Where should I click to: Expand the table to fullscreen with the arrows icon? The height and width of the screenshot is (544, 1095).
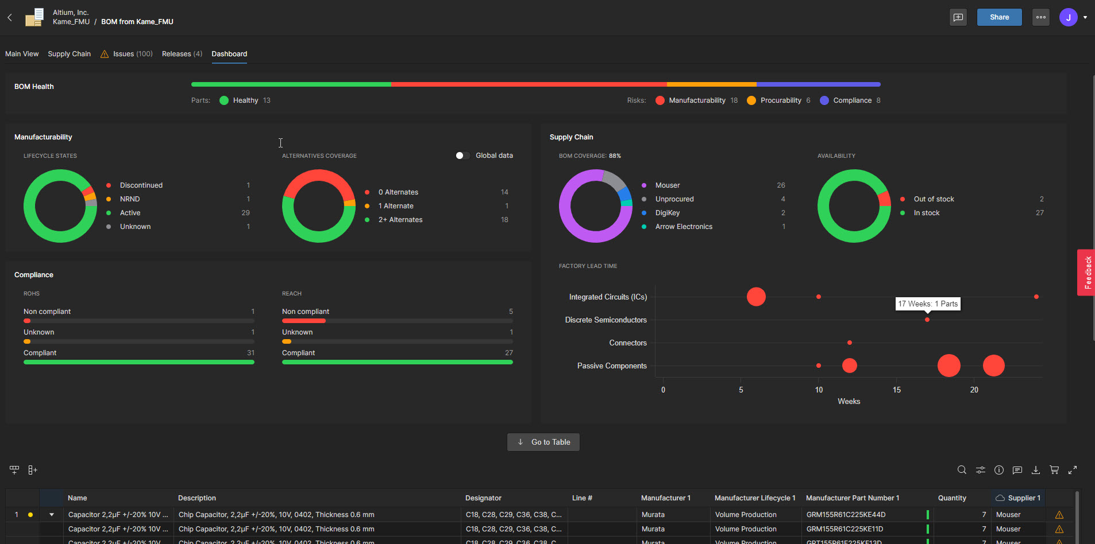1073,469
